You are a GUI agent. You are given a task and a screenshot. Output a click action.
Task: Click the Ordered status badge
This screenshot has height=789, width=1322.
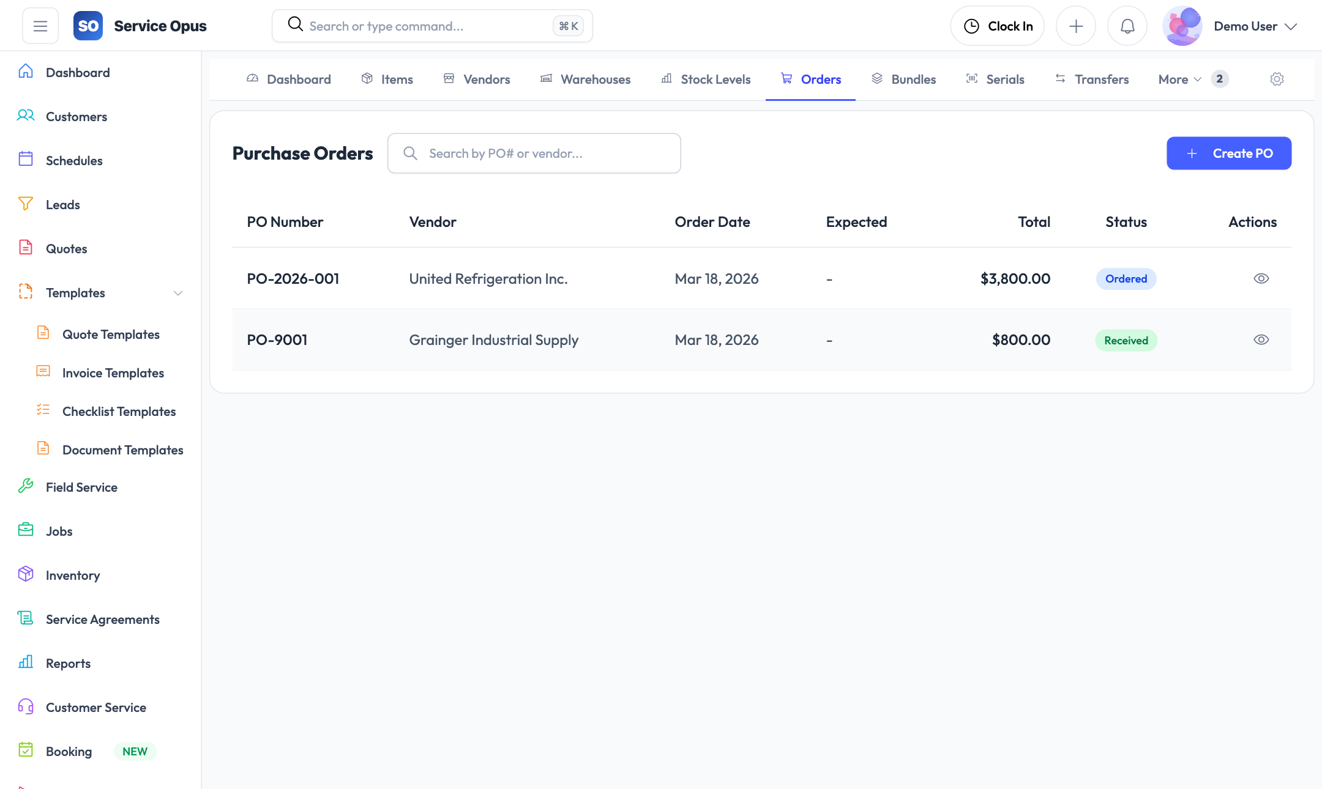1126,278
